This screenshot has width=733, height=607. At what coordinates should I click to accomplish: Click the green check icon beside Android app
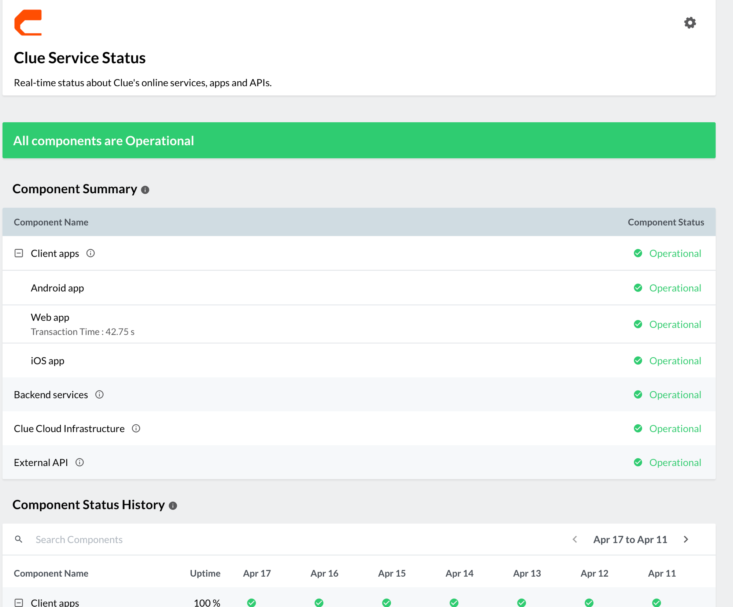click(638, 288)
